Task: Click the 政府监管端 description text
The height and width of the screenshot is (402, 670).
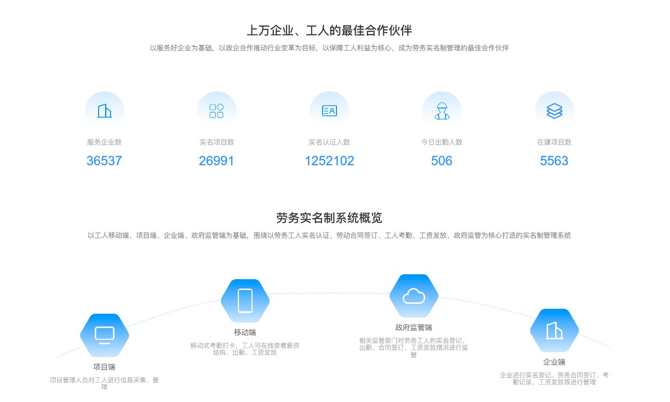Action: point(414,347)
